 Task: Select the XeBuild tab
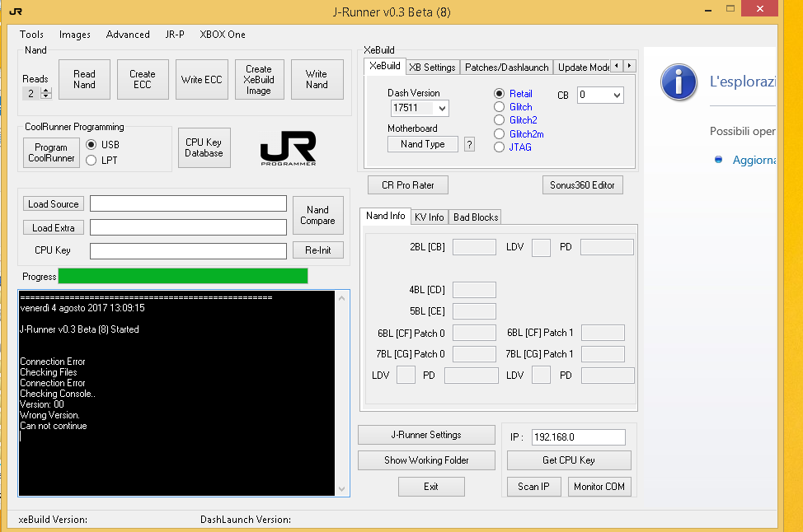pos(385,66)
